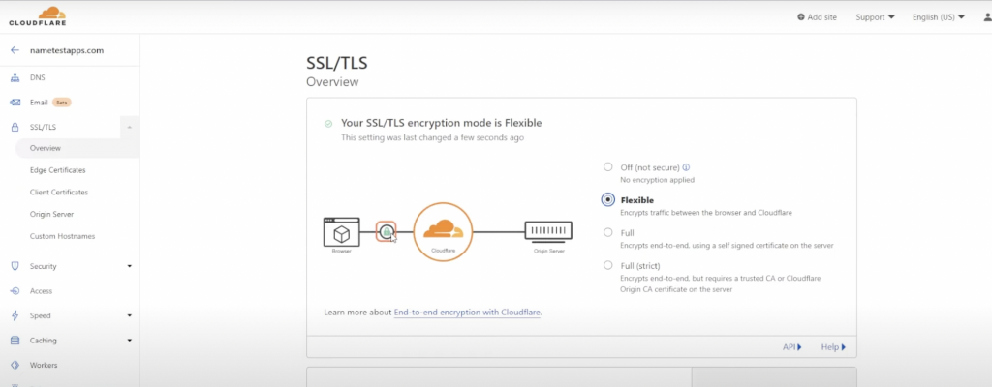Open DNS via its network icon
992x387 pixels.
tap(15, 77)
